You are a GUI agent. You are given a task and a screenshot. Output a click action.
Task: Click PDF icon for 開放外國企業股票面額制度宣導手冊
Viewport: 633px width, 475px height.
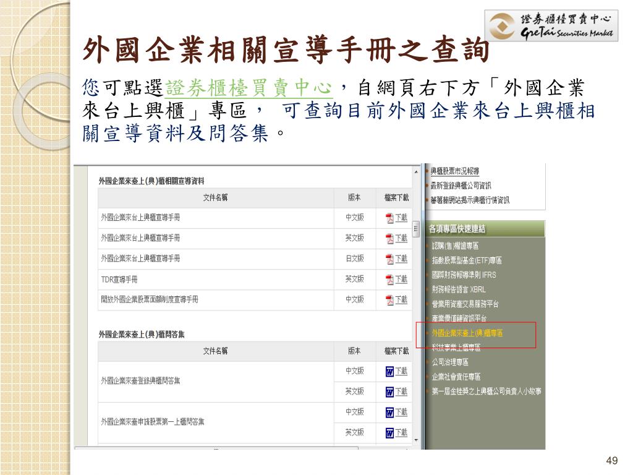coord(389,300)
